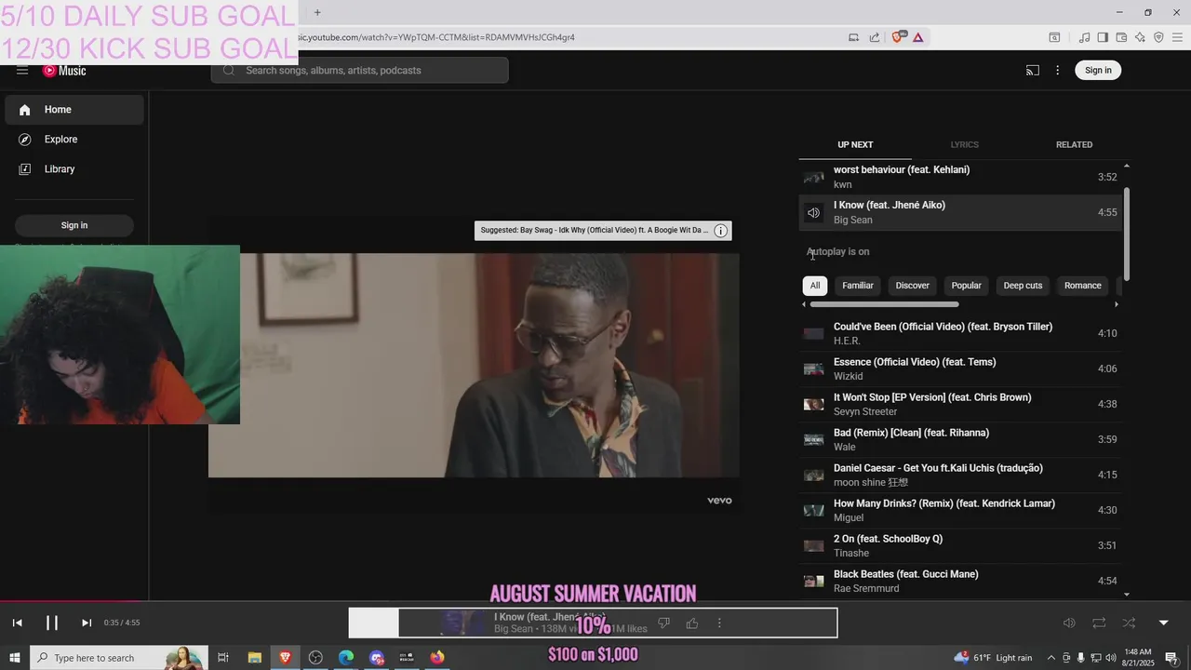Viewport: 1191px width, 670px height.
Task: Select the Romance filter chip
Action: pyautogui.click(x=1082, y=286)
